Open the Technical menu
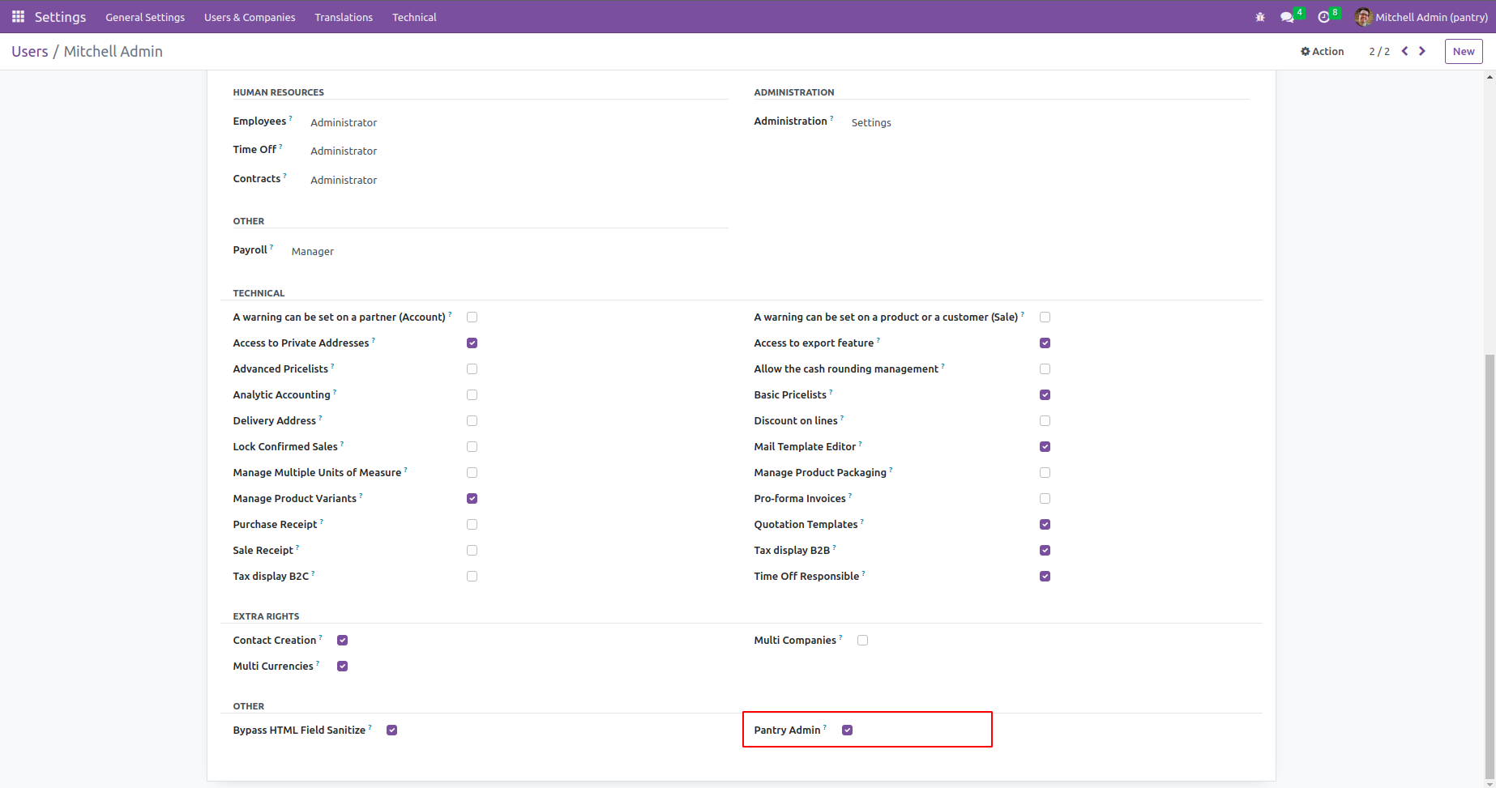This screenshot has height=788, width=1496. coord(414,17)
